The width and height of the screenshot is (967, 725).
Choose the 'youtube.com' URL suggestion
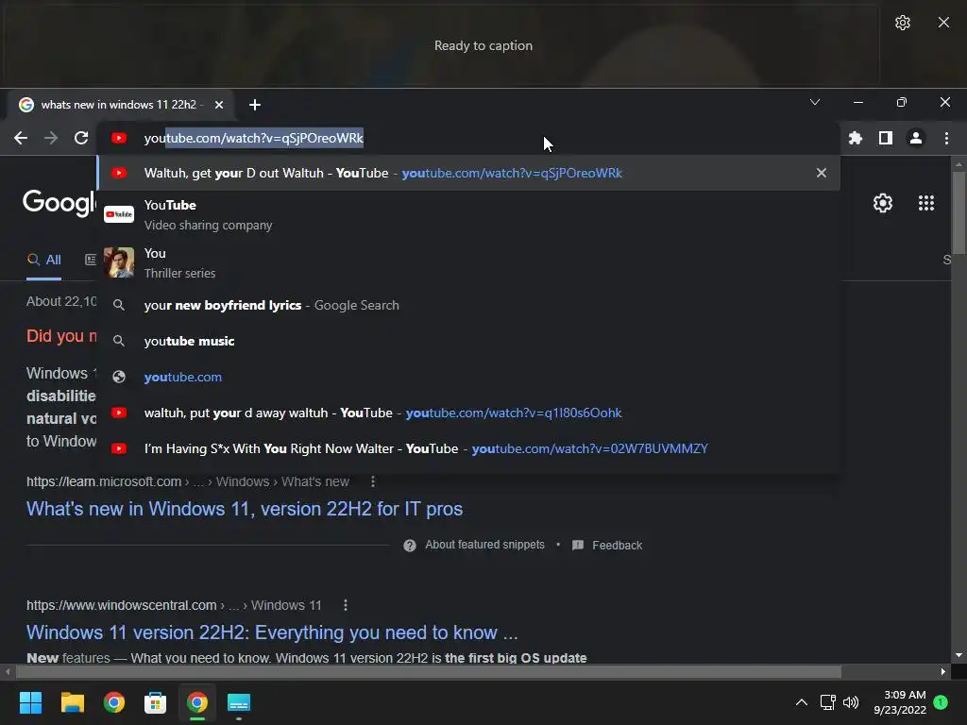[x=468, y=377]
